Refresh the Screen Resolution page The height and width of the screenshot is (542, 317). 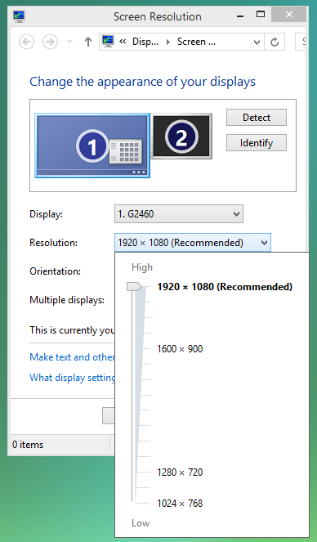275,43
